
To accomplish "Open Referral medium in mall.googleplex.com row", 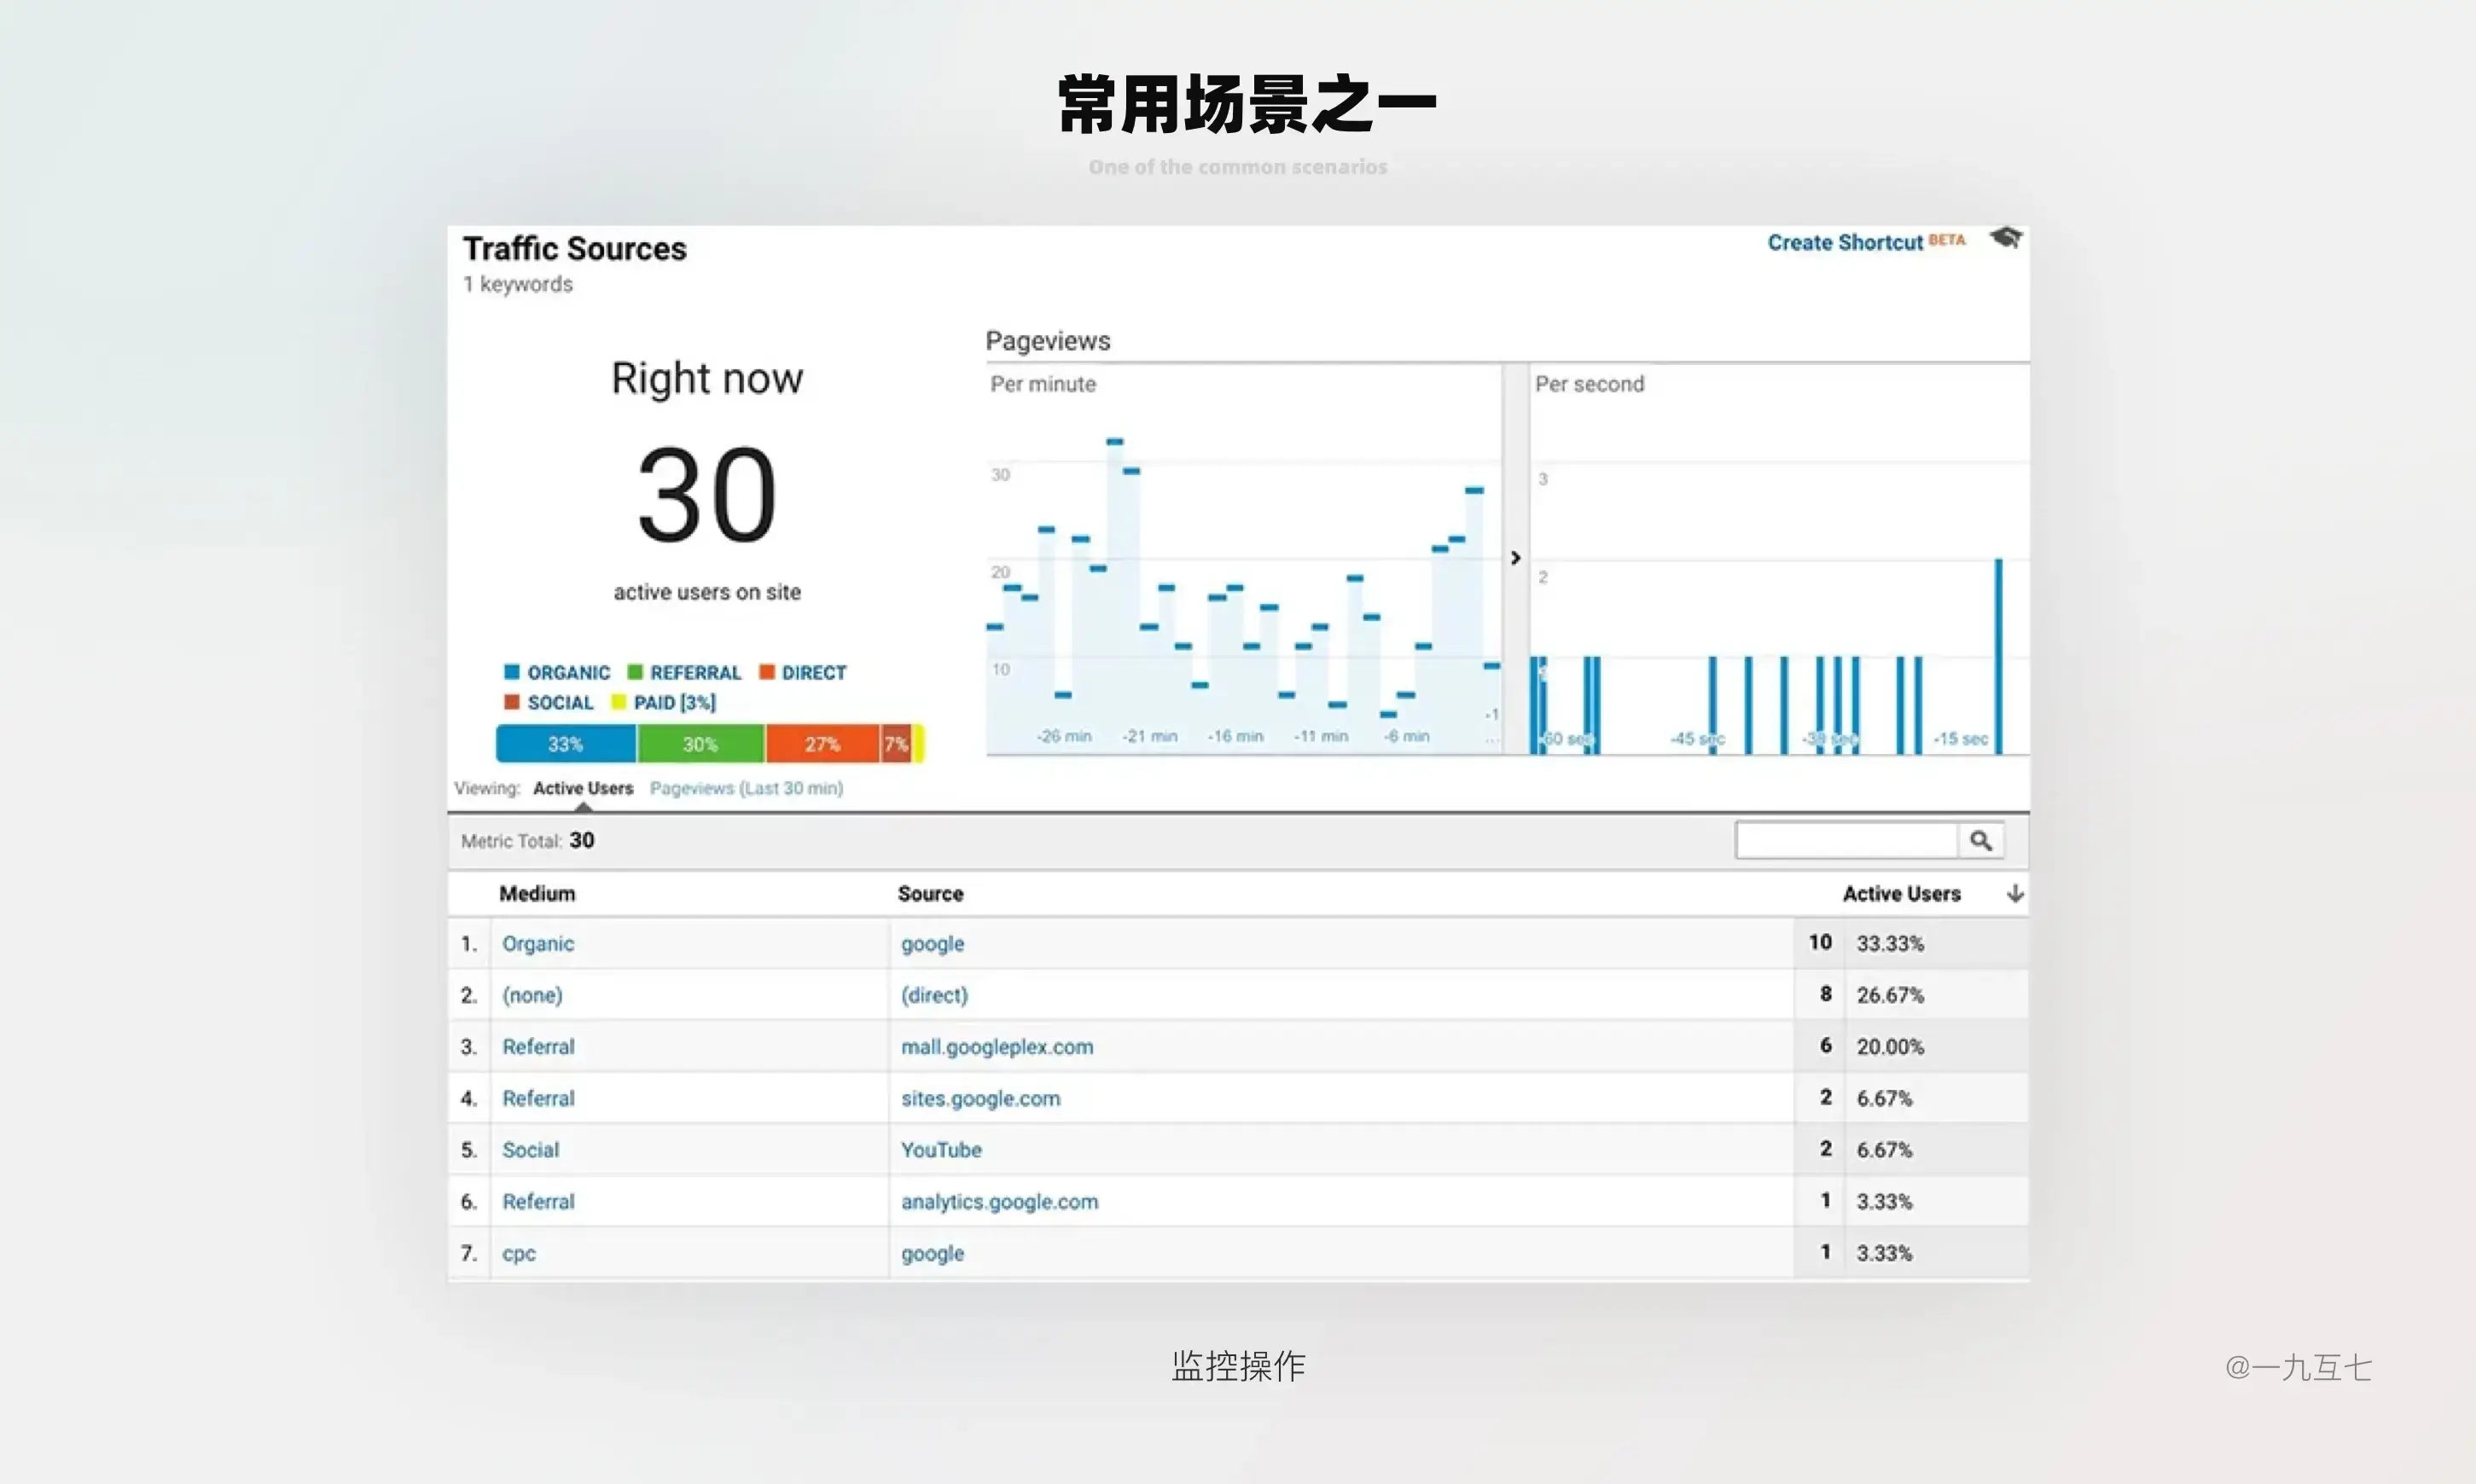I will tap(538, 1046).
